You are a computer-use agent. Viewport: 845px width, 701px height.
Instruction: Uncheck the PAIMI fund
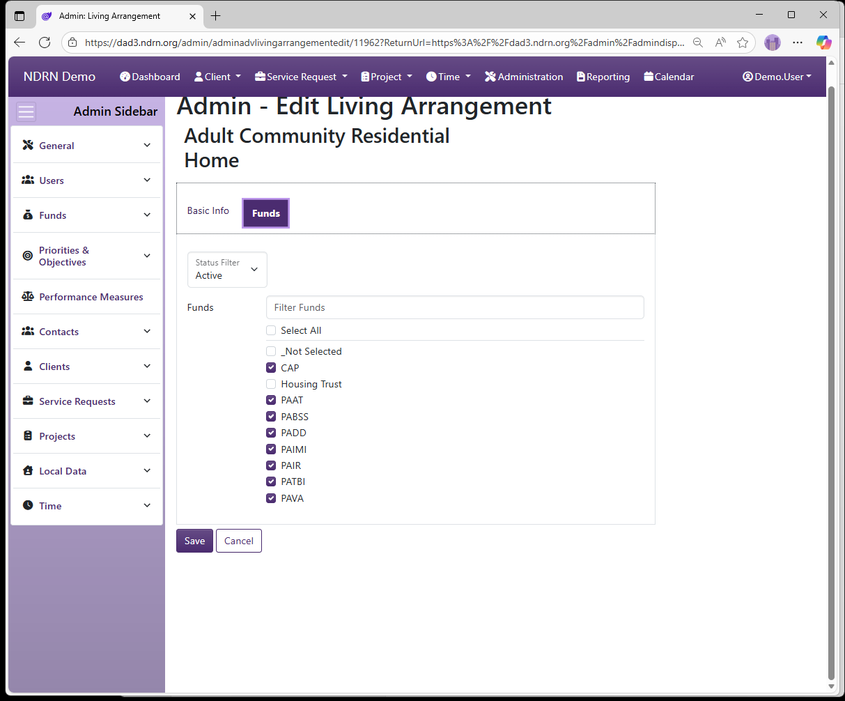271,449
